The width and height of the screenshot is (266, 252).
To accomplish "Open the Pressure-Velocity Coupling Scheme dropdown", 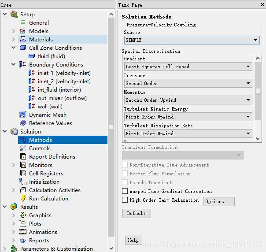I will click(192, 40).
